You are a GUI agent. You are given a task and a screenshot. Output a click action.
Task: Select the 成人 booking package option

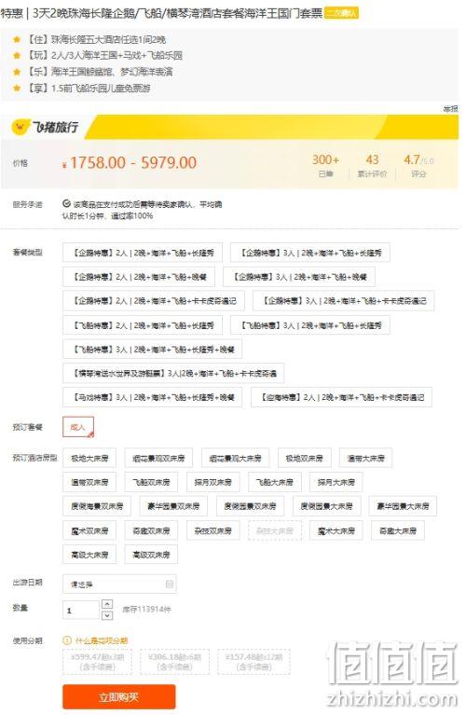point(78,427)
